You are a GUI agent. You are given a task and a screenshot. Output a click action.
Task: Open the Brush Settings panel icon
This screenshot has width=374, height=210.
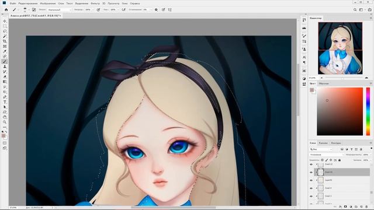coord(34,10)
